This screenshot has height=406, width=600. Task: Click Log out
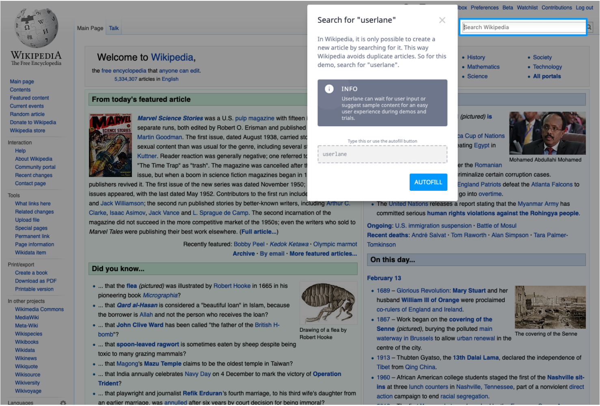tap(585, 8)
